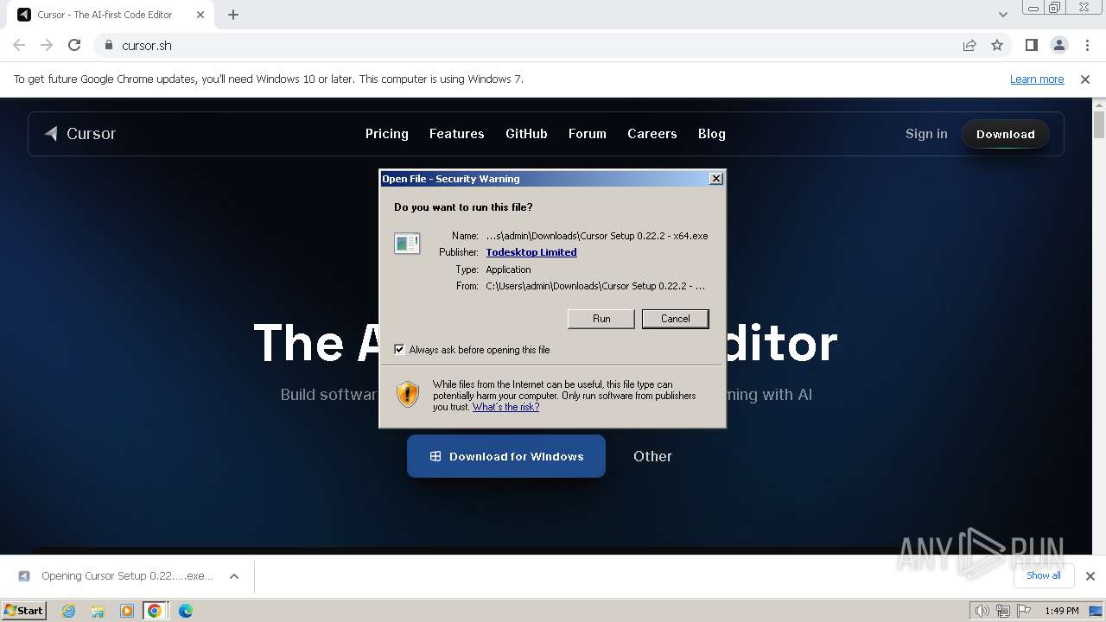Viewport: 1106px width, 622px height.
Task: Click the network tray icon
Action: (x=1003, y=611)
